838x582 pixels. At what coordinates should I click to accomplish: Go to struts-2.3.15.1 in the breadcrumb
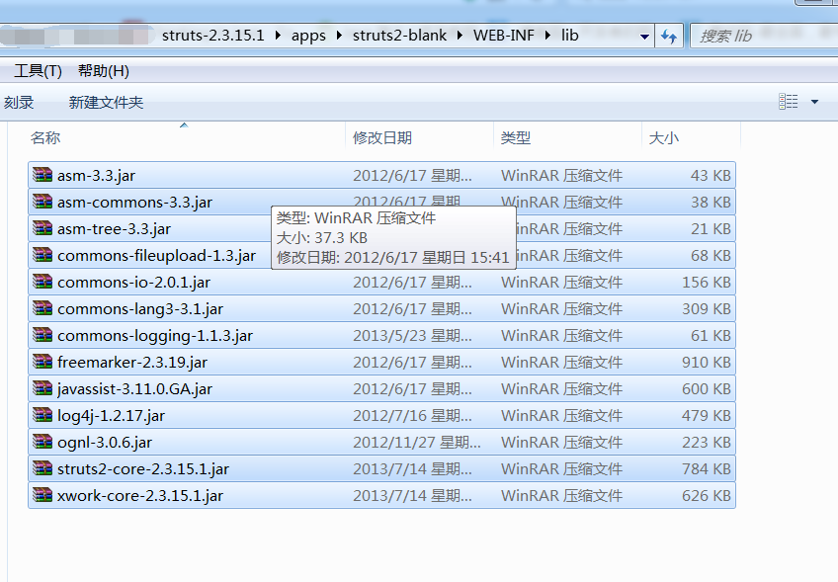click(x=213, y=36)
